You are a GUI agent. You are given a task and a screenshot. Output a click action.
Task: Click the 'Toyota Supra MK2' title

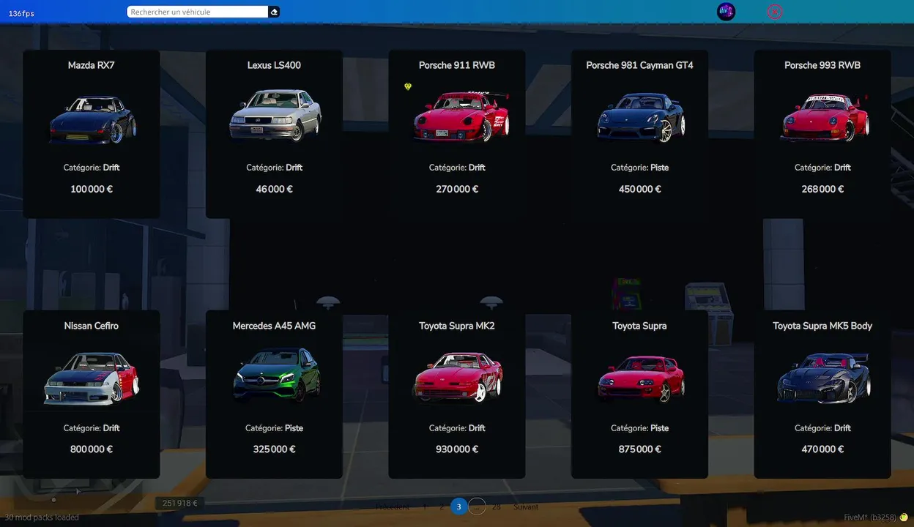457,326
